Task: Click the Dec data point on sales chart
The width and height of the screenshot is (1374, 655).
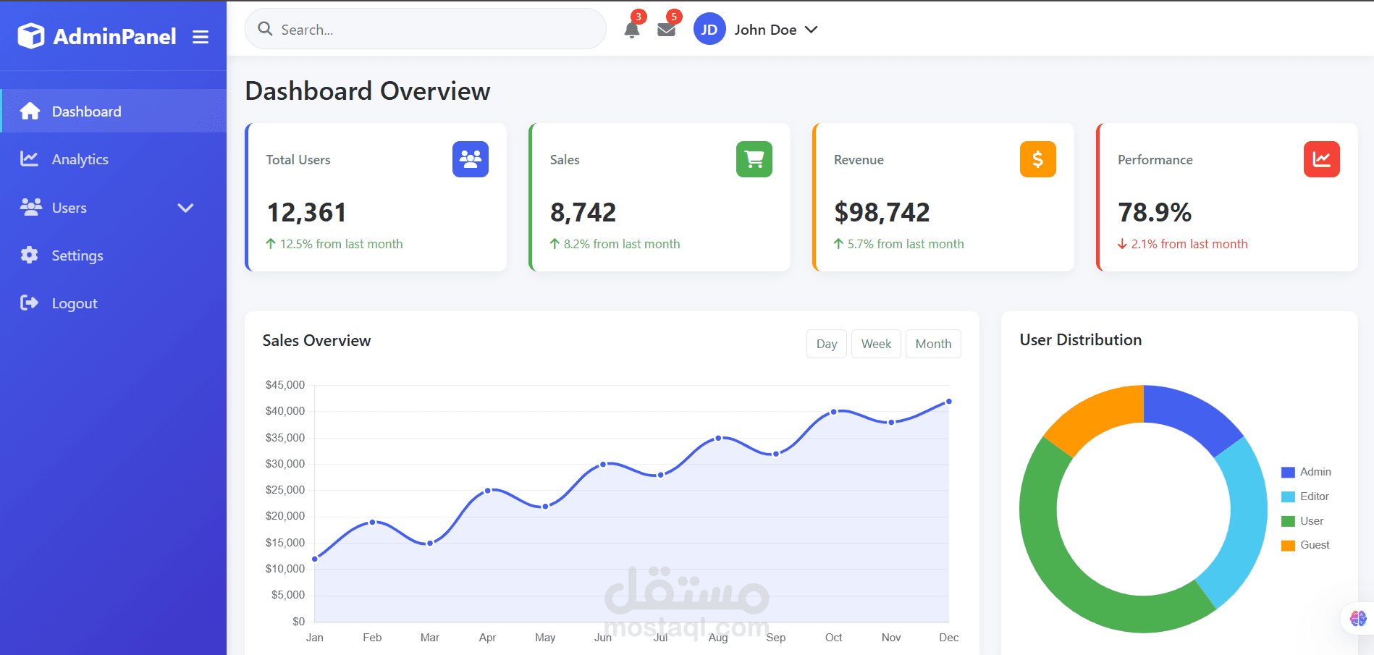Action: [949, 401]
